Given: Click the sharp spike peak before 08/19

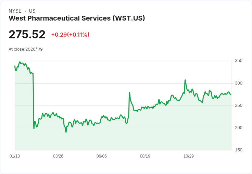Looking at the screenshot, I should click(x=129, y=92).
